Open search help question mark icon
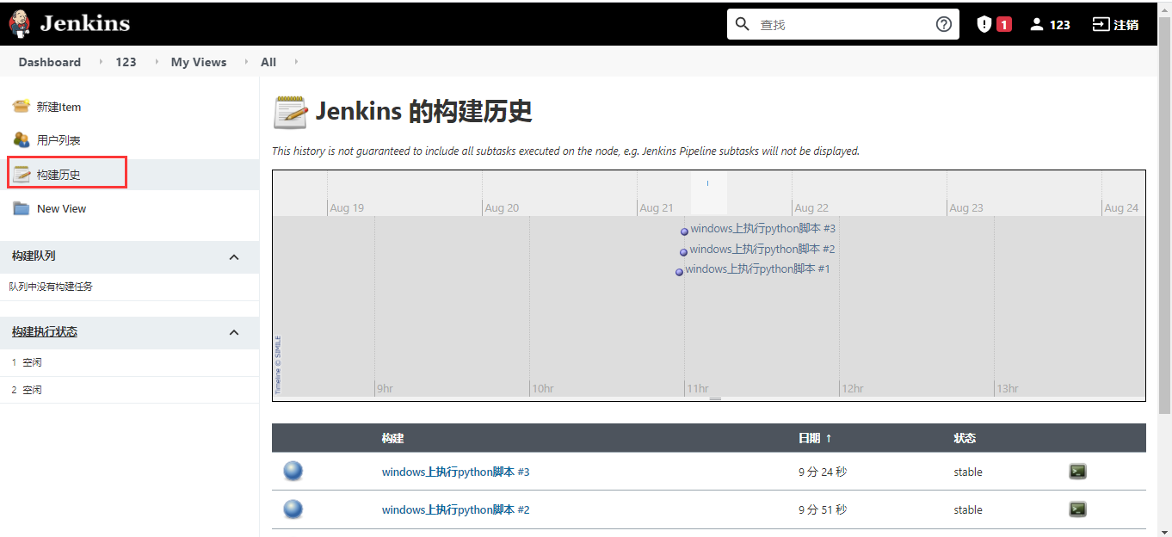Screen dimensions: 1172x537 pos(944,24)
